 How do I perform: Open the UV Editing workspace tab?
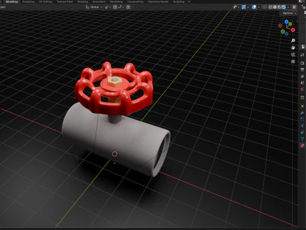pyautogui.click(x=45, y=2)
